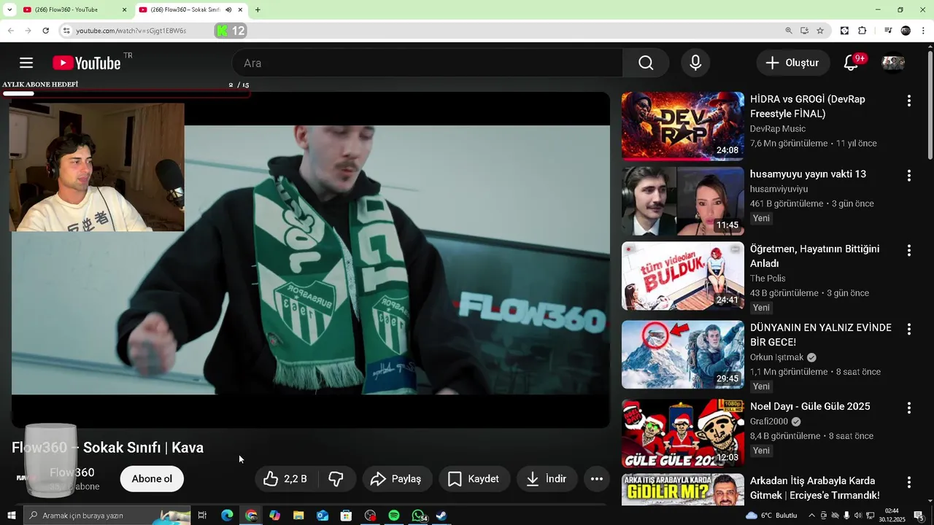Open options for Arkadan İtiş Arabayla video
This screenshot has width=934, height=525.
pyautogui.click(x=908, y=482)
